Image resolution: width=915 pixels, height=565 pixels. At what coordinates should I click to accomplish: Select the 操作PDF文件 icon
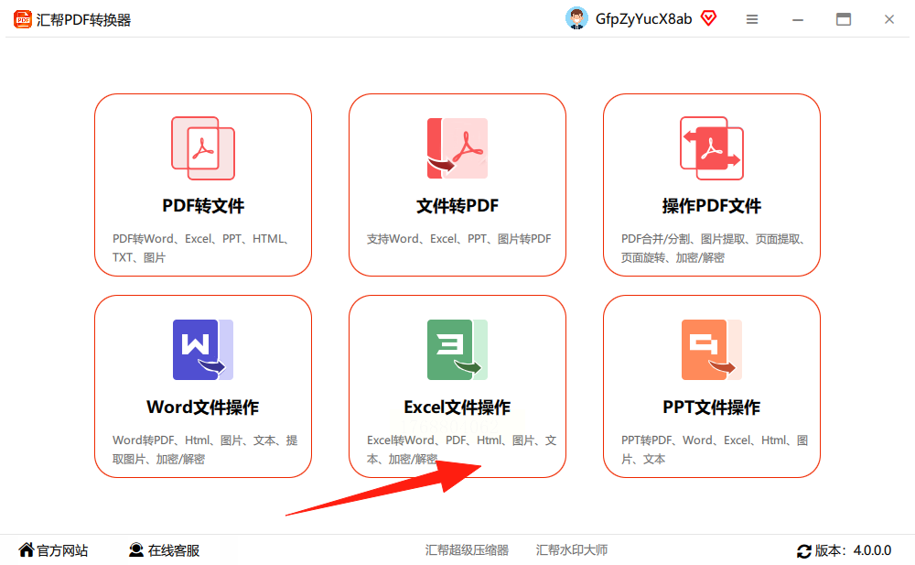tap(711, 147)
